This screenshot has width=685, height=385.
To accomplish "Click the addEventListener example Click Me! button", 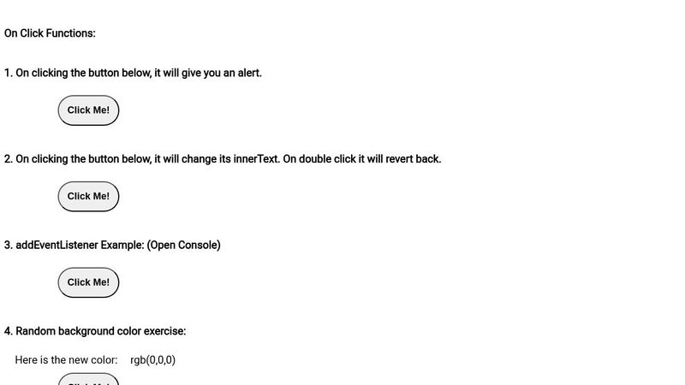I will 88,282.
